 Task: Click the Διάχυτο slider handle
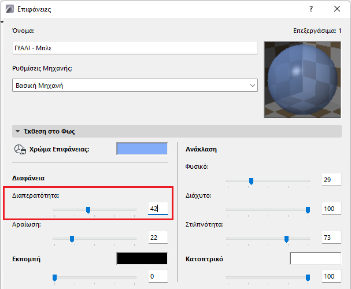[308, 210]
